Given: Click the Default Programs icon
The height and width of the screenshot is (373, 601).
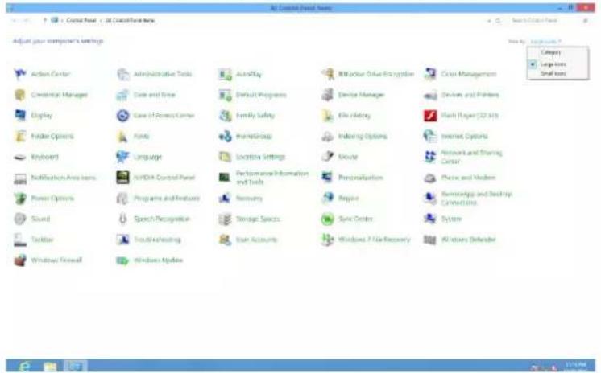Looking at the screenshot, I should (225, 95).
